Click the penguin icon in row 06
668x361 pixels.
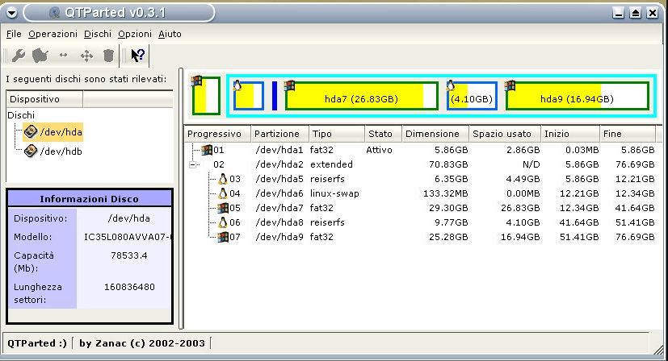tap(222, 222)
